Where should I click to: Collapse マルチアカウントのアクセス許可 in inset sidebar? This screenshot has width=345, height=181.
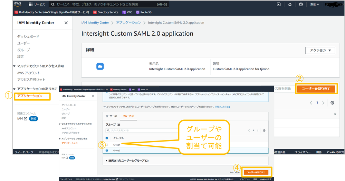coord(60,124)
